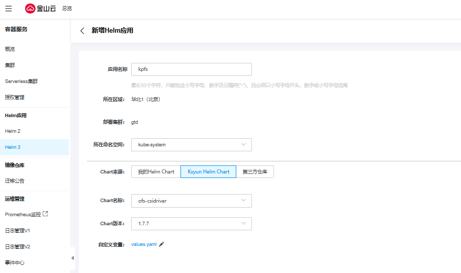Click 总览 in the top bar
The image size is (461, 273).
click(67, 9)
